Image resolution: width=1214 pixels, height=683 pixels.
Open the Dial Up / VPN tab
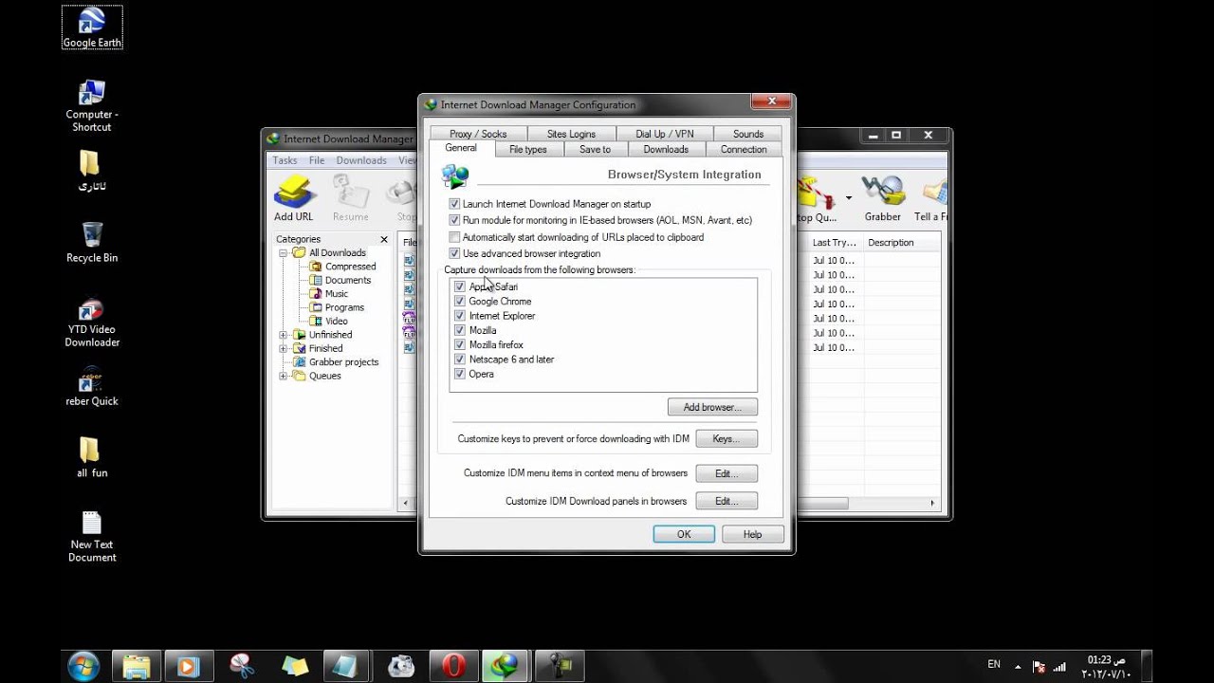665,134
